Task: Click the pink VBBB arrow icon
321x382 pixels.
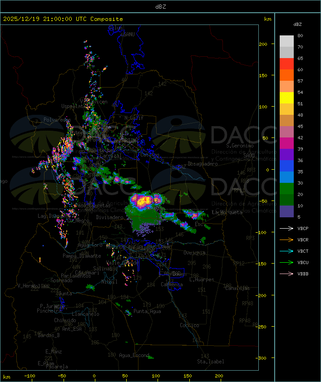Action: click(286, 274)
